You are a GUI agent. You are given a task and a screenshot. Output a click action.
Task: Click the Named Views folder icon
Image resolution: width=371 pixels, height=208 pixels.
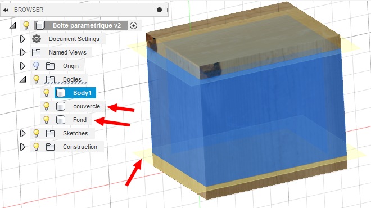pos(36,52)
